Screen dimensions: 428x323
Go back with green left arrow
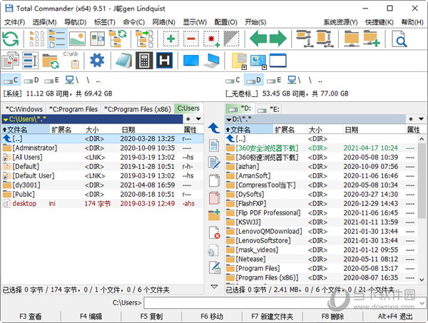pyautogui.click(x=258, y=39)
